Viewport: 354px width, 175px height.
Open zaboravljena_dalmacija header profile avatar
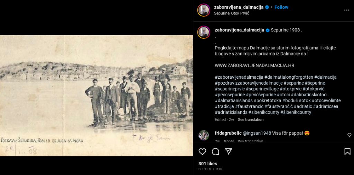pos(204,10)
